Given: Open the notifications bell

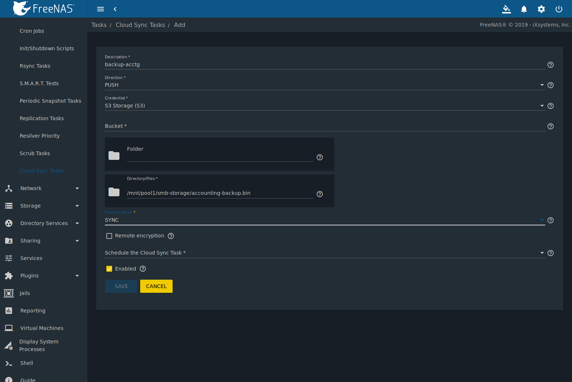Looking at the screenshot, I should [524, 9].
